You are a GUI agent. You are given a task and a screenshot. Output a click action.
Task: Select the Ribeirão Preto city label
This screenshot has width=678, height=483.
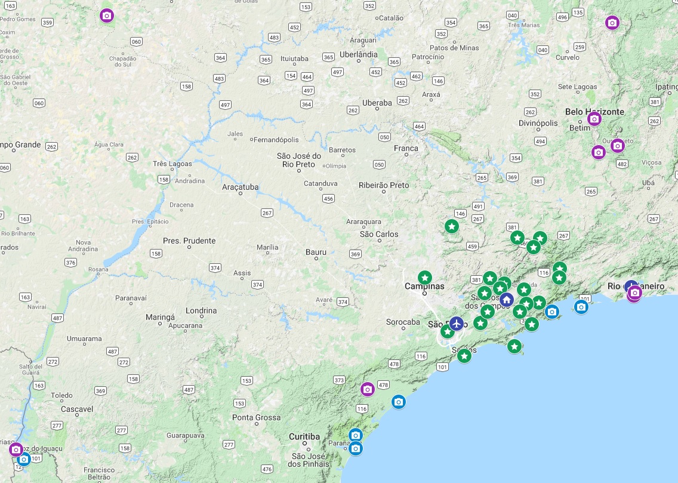[384, 185]
